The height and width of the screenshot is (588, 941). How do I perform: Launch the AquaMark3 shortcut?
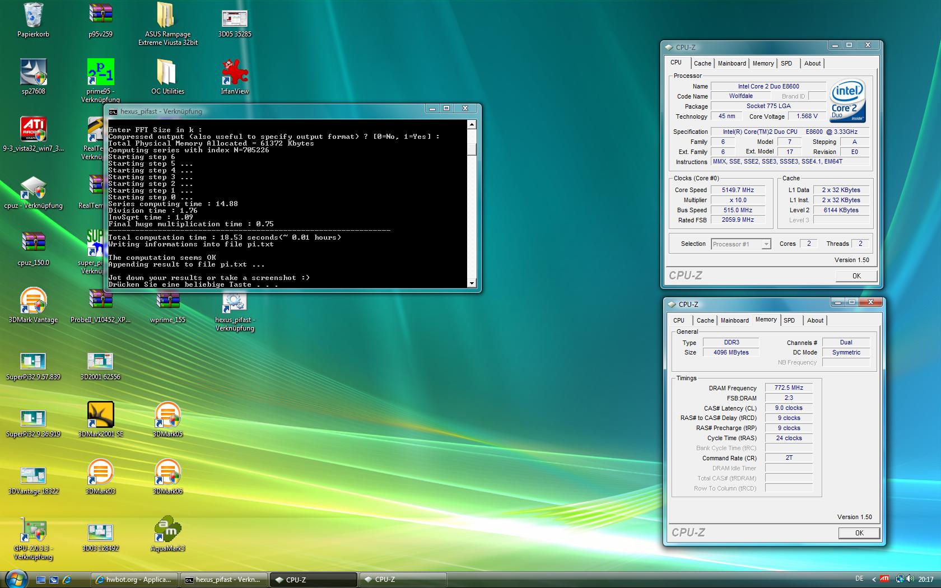pos(167,534)
